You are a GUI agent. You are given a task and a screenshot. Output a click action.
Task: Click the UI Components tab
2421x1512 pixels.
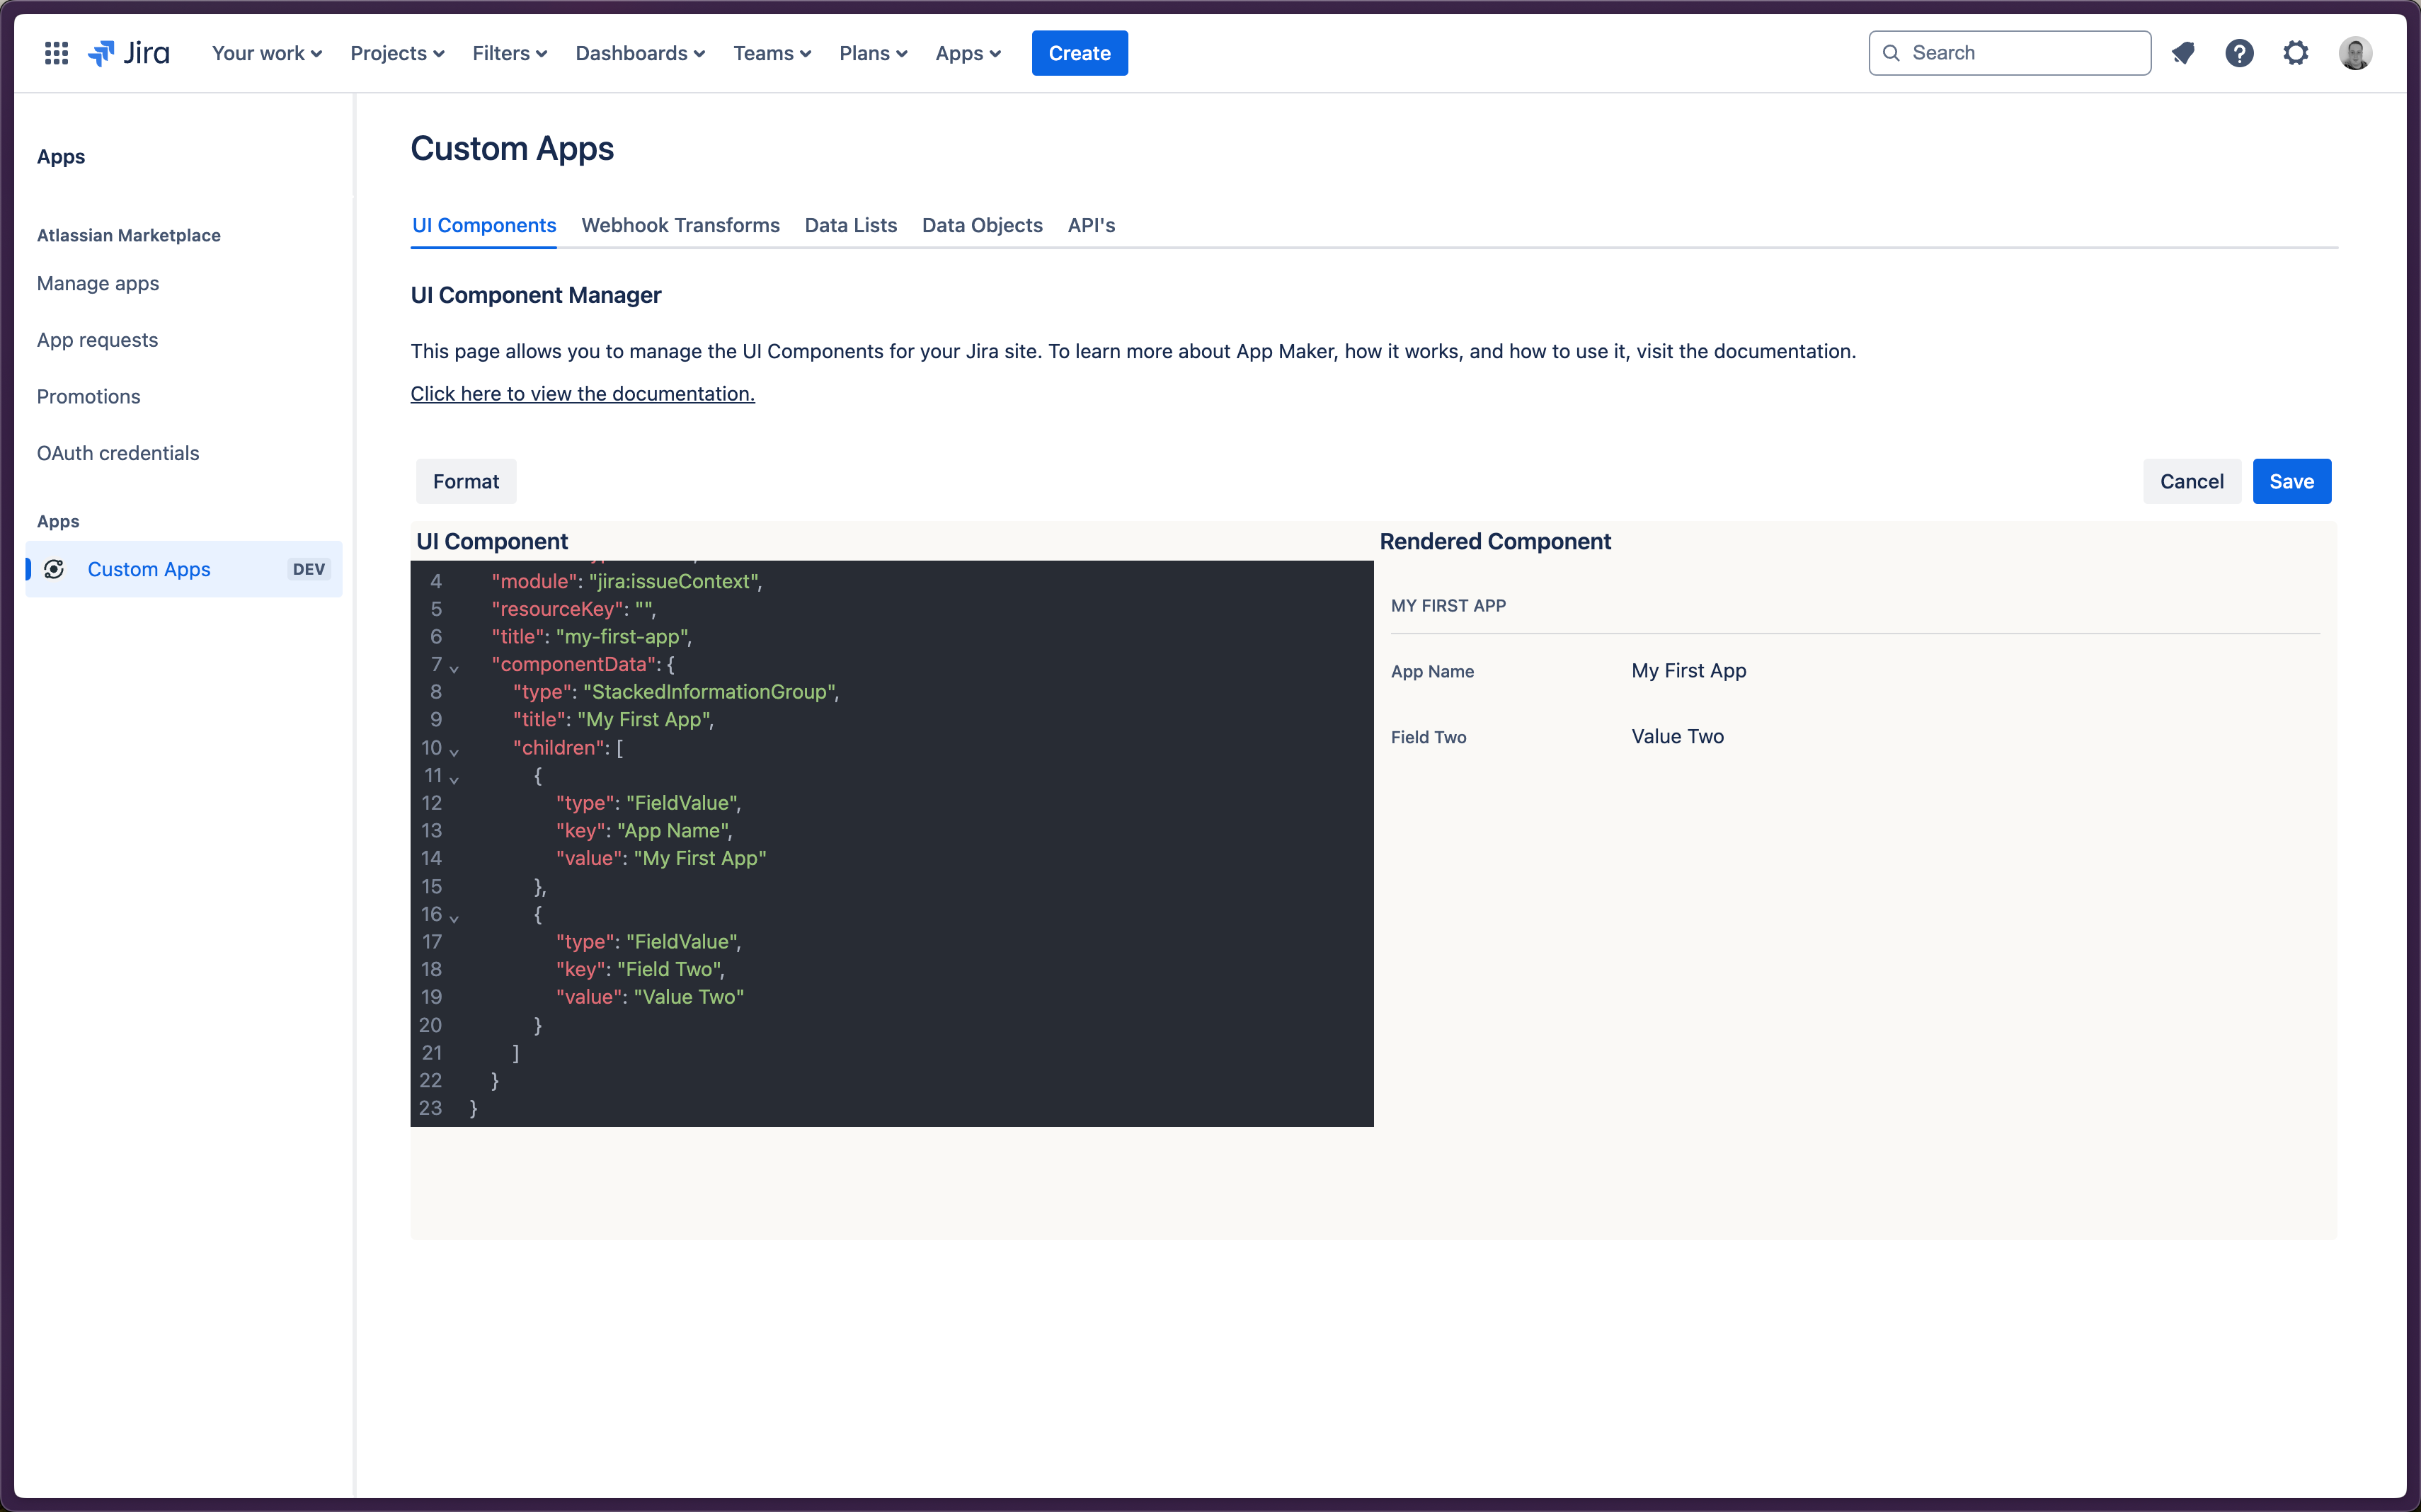click(484, 224)
